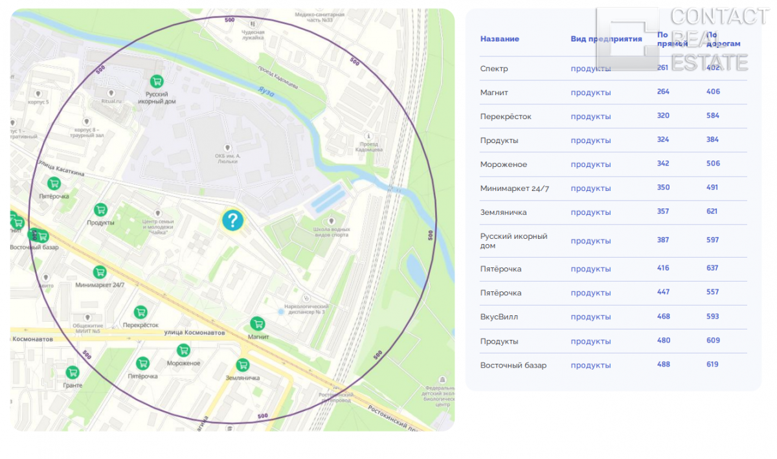The width and height of the screenshot is (777, 459).
Task: Select the Русский икорный дом cart marker
Action: click(x=156, y=82)
